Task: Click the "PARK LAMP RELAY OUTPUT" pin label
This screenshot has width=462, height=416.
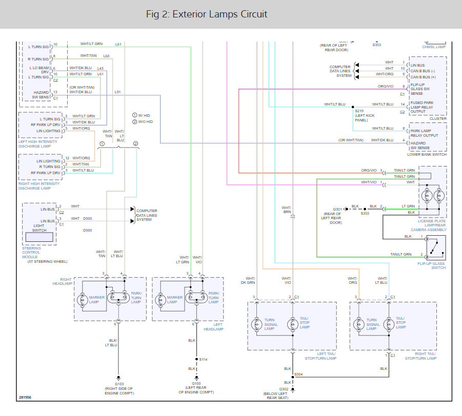Action: coord(424,133)
